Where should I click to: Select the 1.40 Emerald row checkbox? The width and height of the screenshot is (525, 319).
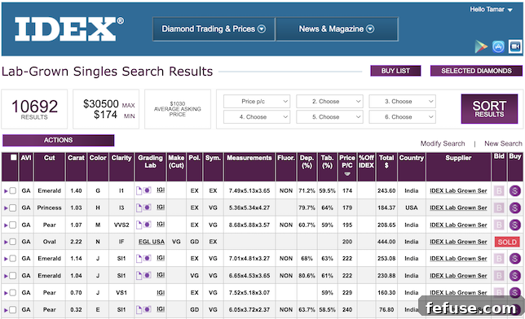[13, 191]
